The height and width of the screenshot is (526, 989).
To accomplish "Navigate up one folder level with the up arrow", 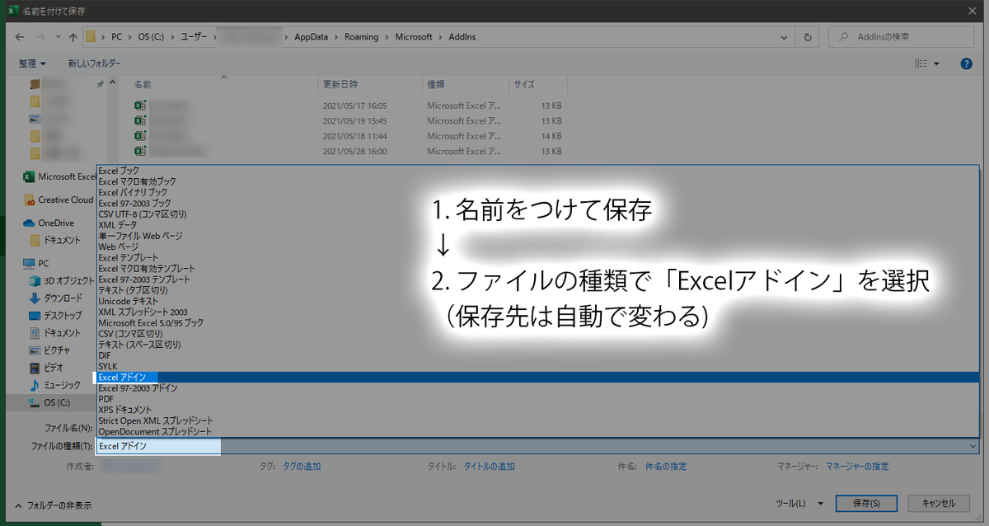I will tap(73, 36).
